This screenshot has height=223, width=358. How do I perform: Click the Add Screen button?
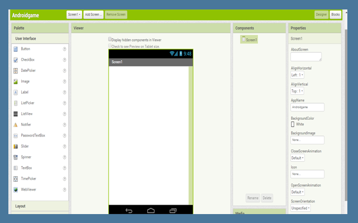[x=93, y=14]
